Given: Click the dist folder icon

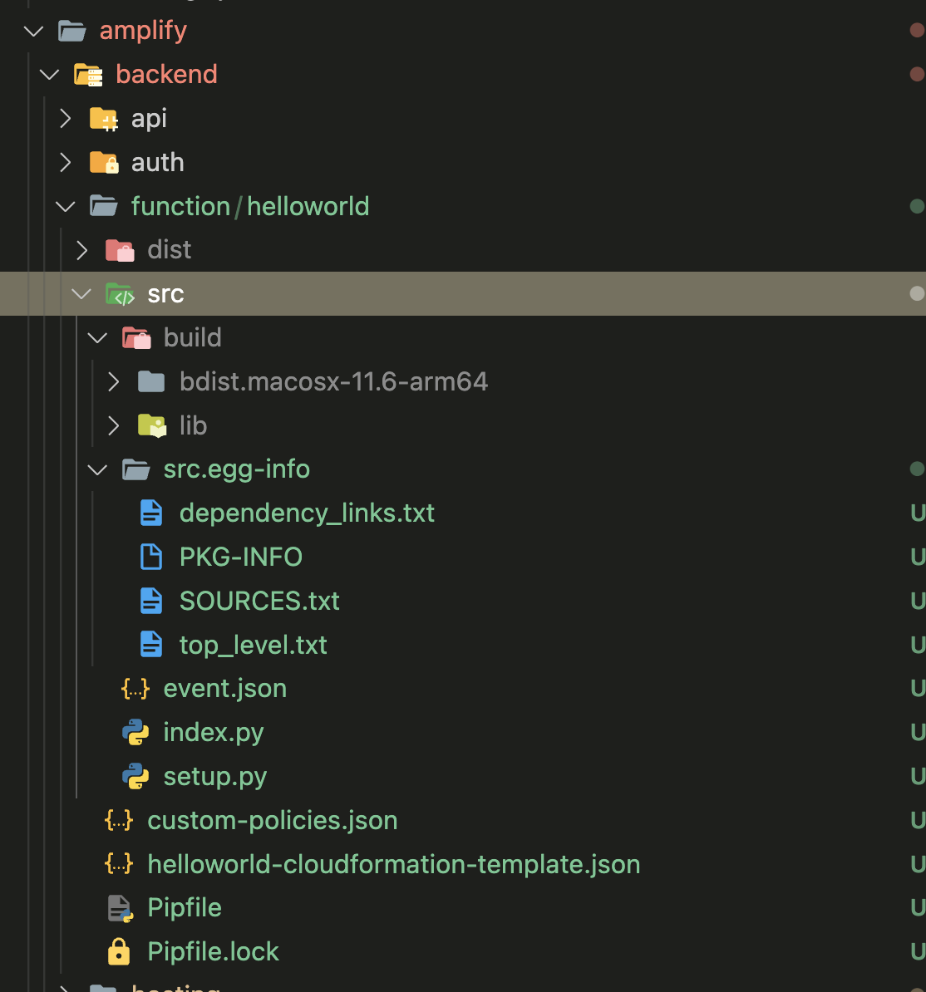Looking at the screenshot, I should 120,250.
